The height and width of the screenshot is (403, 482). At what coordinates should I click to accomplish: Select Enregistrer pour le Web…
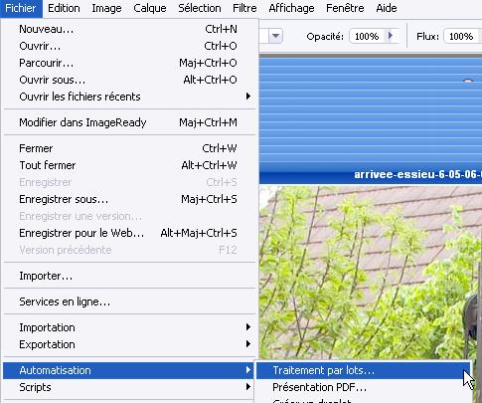(129, 233)
